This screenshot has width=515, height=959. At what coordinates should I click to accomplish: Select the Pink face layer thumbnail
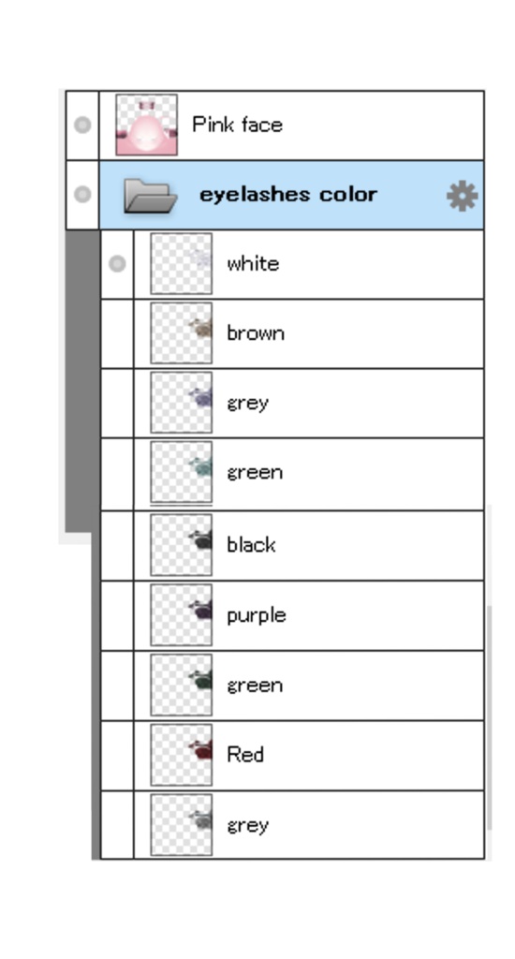[x=147, y=125]
